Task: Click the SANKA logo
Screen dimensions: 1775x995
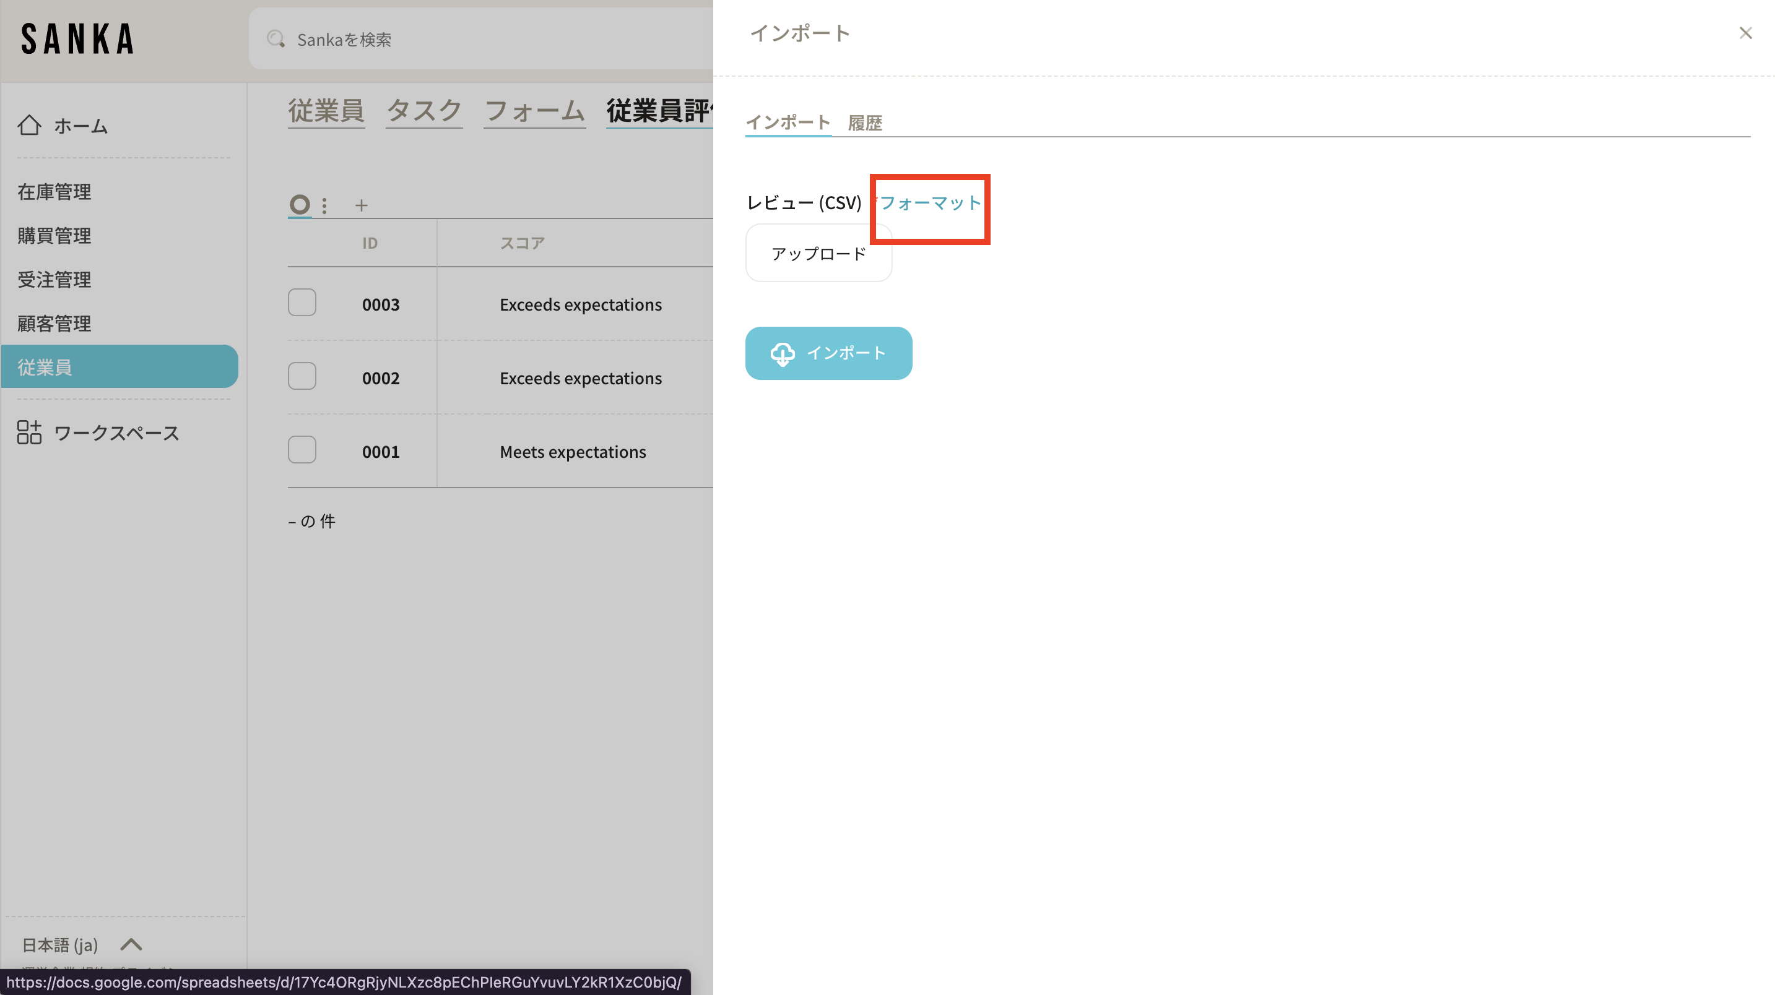Action: (77, 39)
